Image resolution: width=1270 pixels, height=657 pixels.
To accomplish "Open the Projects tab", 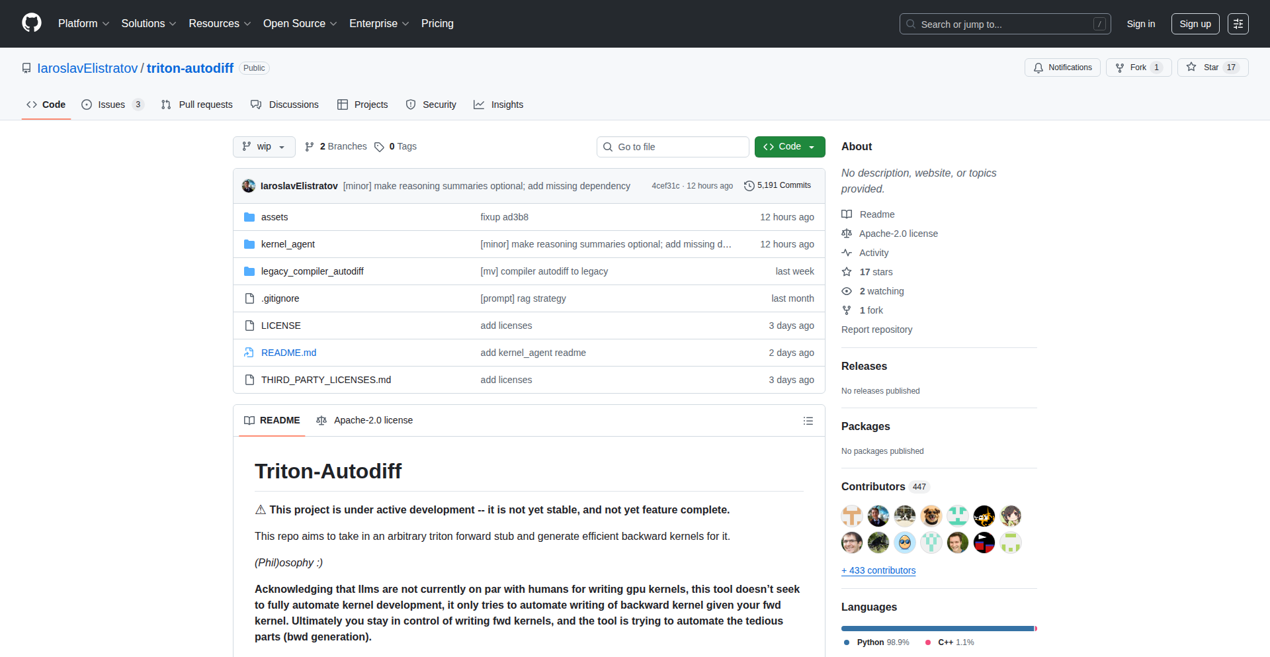I will 362,105.
